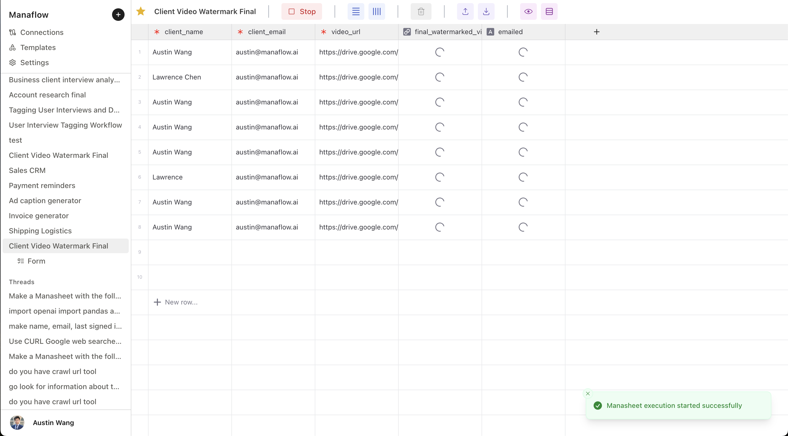Click the final_watermarked_vi column link icon

click(407, 32)
